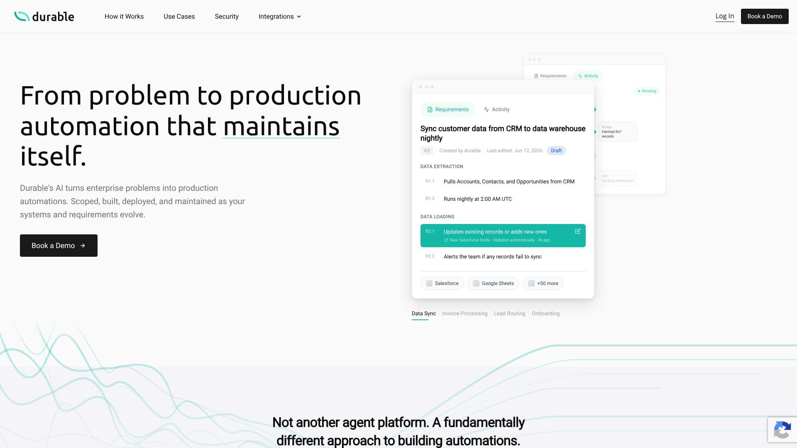Open the How it Works page
This screenshot has height=448, width=797.
(124, 16)
